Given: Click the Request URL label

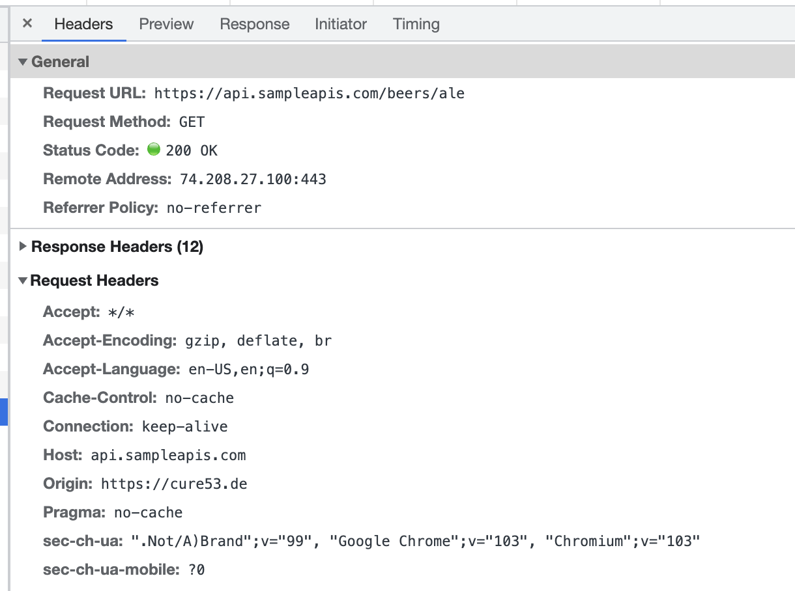Looking at the screenshot, I should tap(95, 93).
